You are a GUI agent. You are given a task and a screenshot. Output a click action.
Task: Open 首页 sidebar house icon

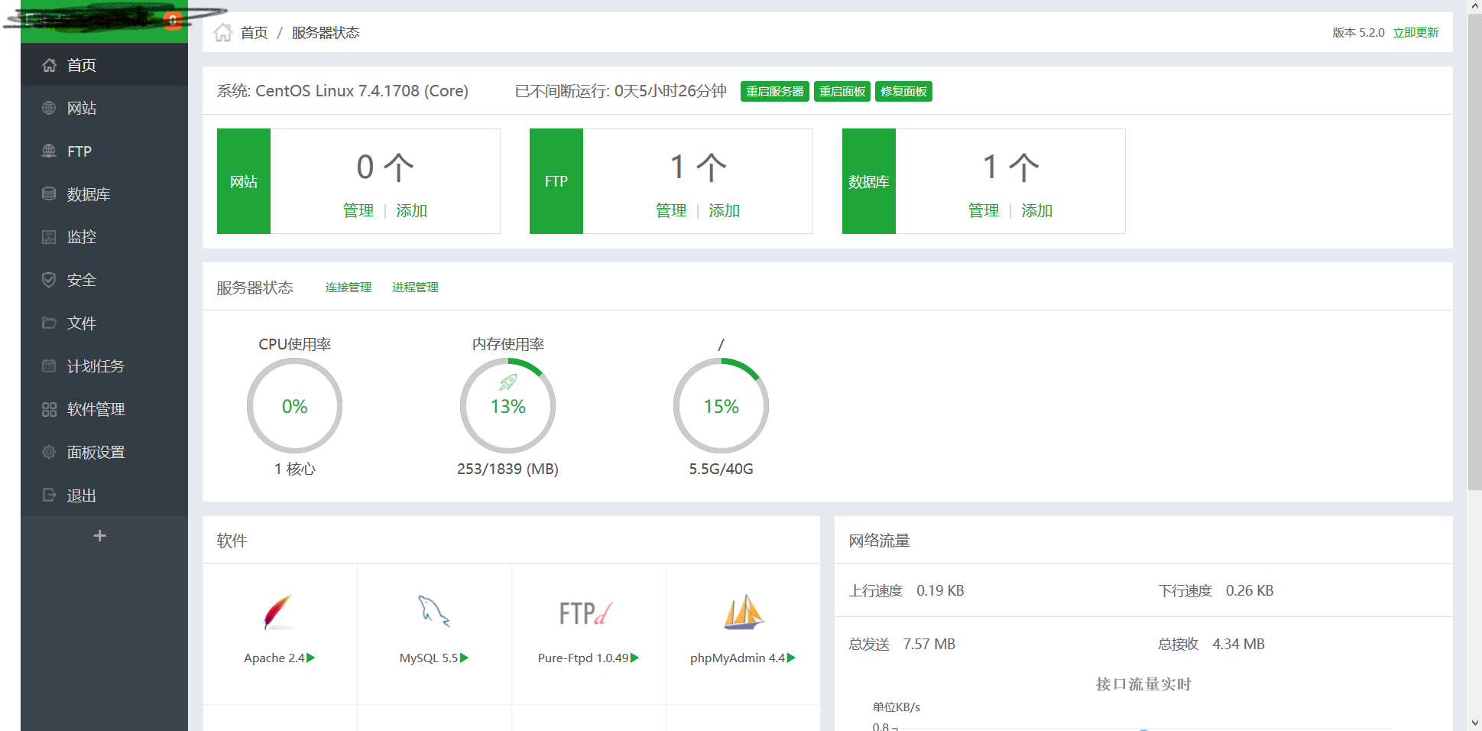pos(49,65)
